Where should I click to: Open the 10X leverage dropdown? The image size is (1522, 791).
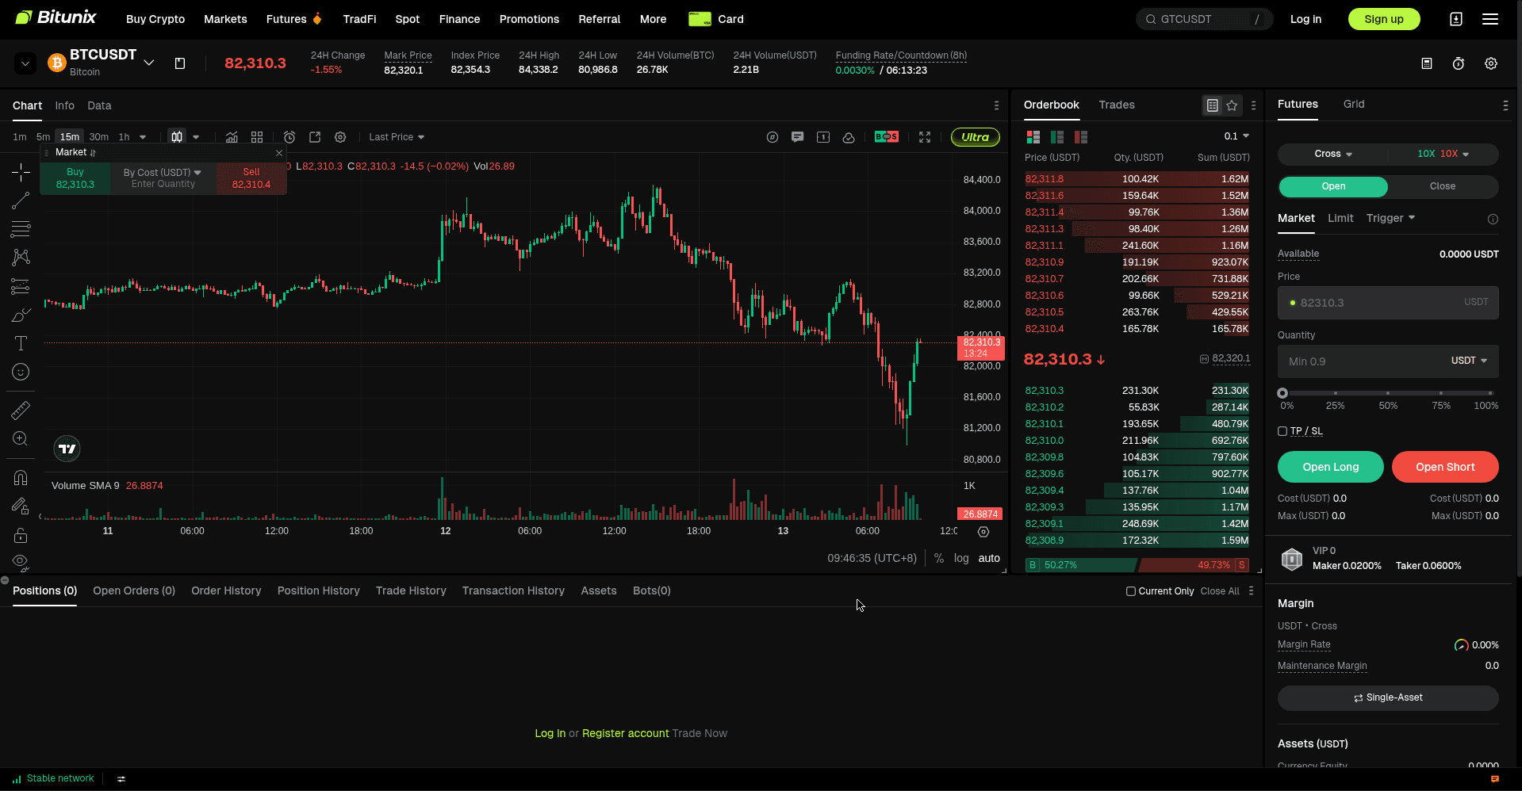tap(1443, 154)
